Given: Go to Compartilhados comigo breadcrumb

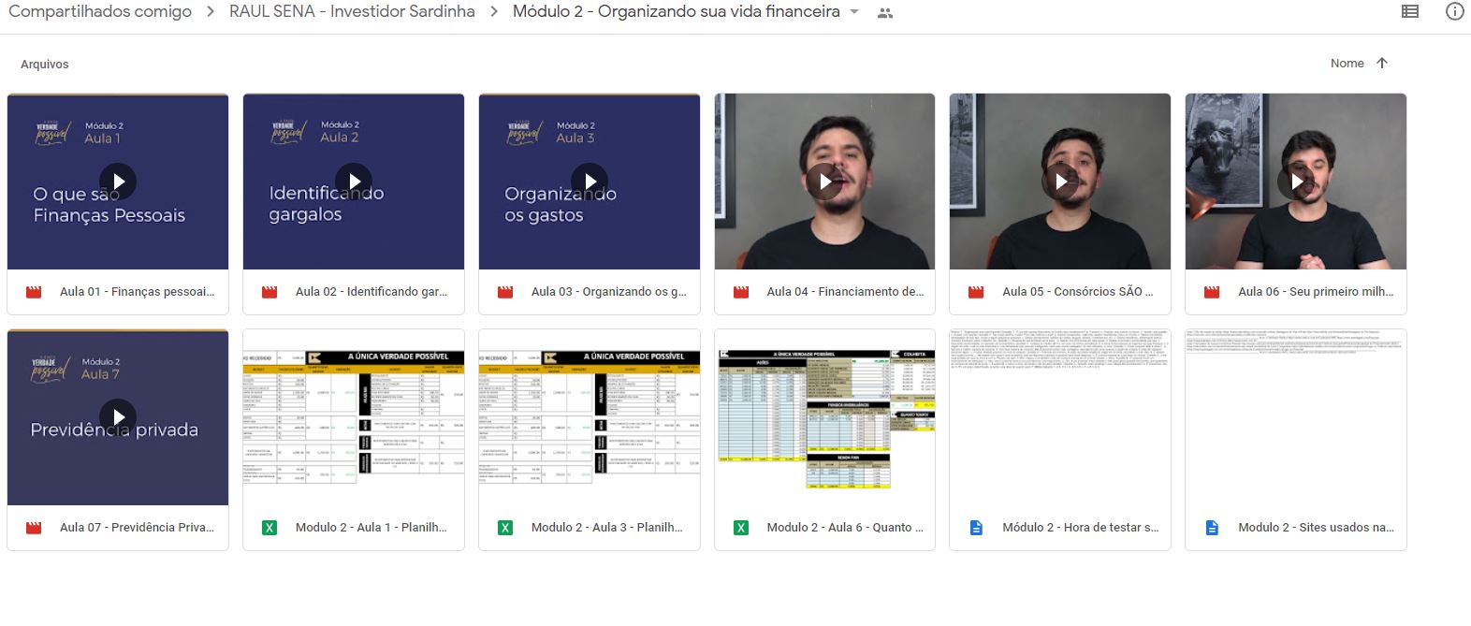Looking at the screenshot, I should [100, 12].
